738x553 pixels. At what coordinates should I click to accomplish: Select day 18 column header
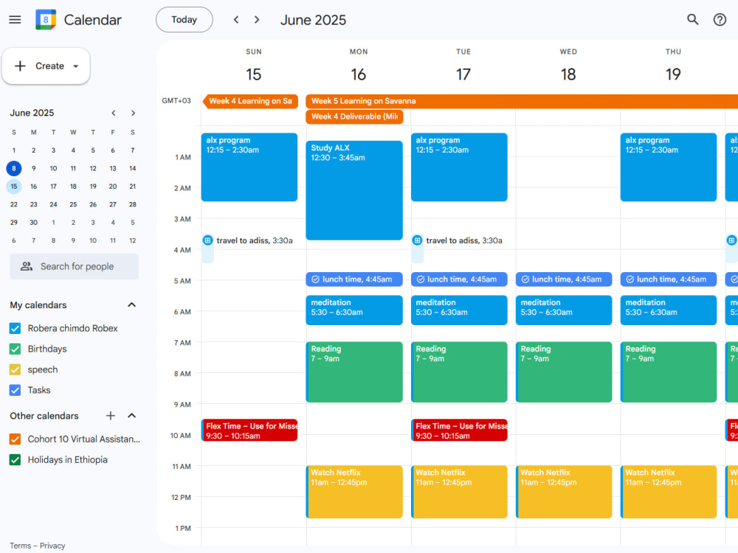(568, 74)
